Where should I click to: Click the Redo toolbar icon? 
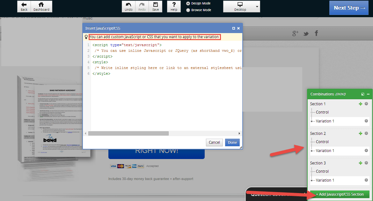[x=142, y=6]
